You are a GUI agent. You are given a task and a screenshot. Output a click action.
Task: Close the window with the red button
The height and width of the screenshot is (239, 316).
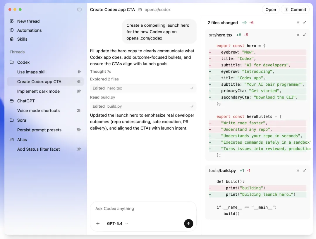[x=10, y=9]
